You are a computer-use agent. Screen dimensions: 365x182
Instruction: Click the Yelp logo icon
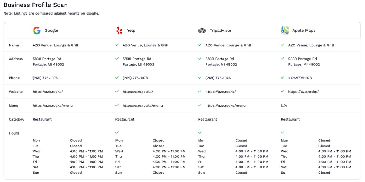click(119, 31)
